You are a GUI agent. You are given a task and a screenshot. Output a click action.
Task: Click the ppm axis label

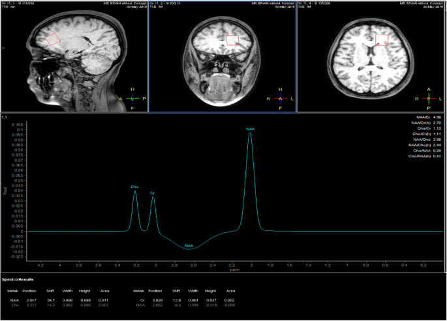[x=235, y=269]
